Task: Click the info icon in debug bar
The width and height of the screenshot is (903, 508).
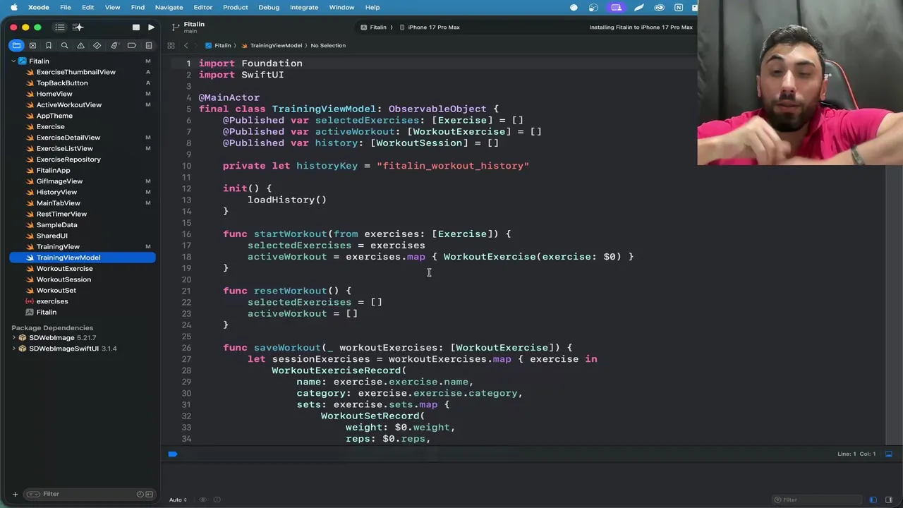Action: pyautogui.click(x=217, y=500)
